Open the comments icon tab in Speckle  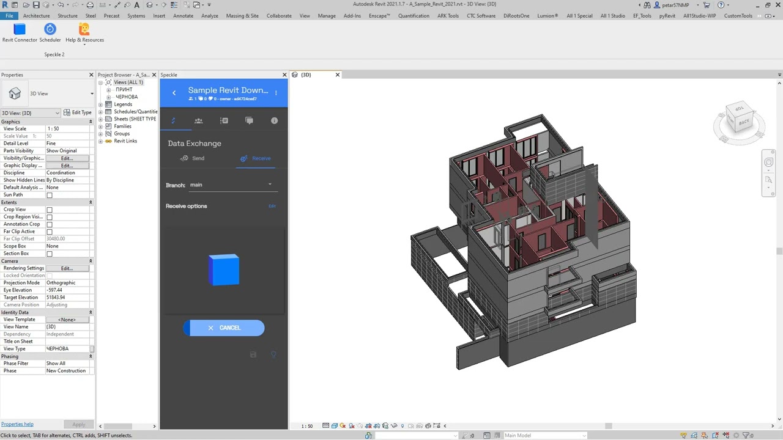[249, 121]
